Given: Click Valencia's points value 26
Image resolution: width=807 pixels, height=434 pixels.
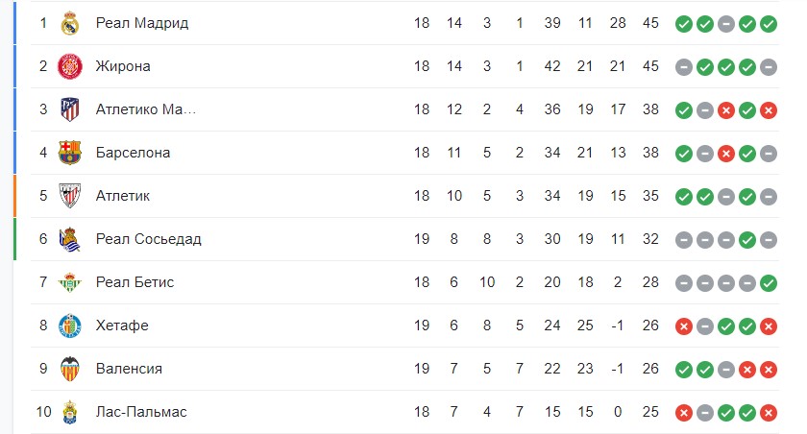Looking at the screenshot, I should [x=650, y=369].
